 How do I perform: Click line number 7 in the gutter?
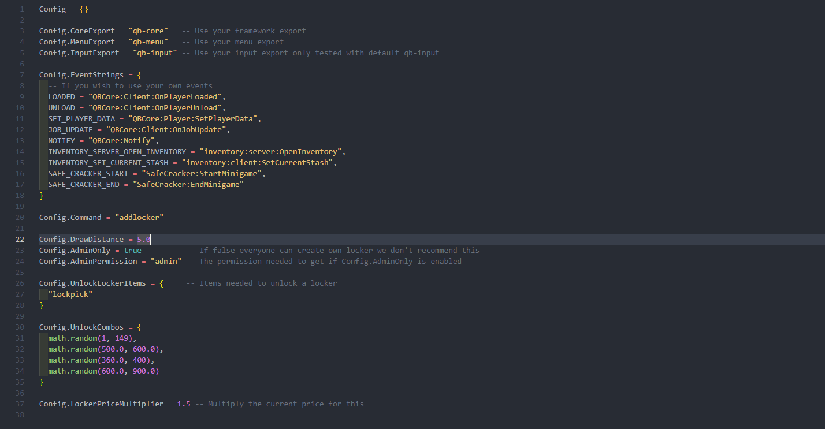22,75
